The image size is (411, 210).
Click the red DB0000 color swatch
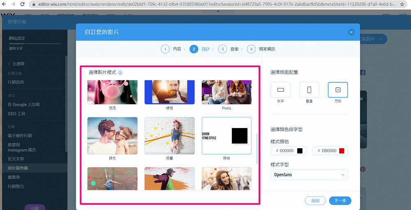342,151
